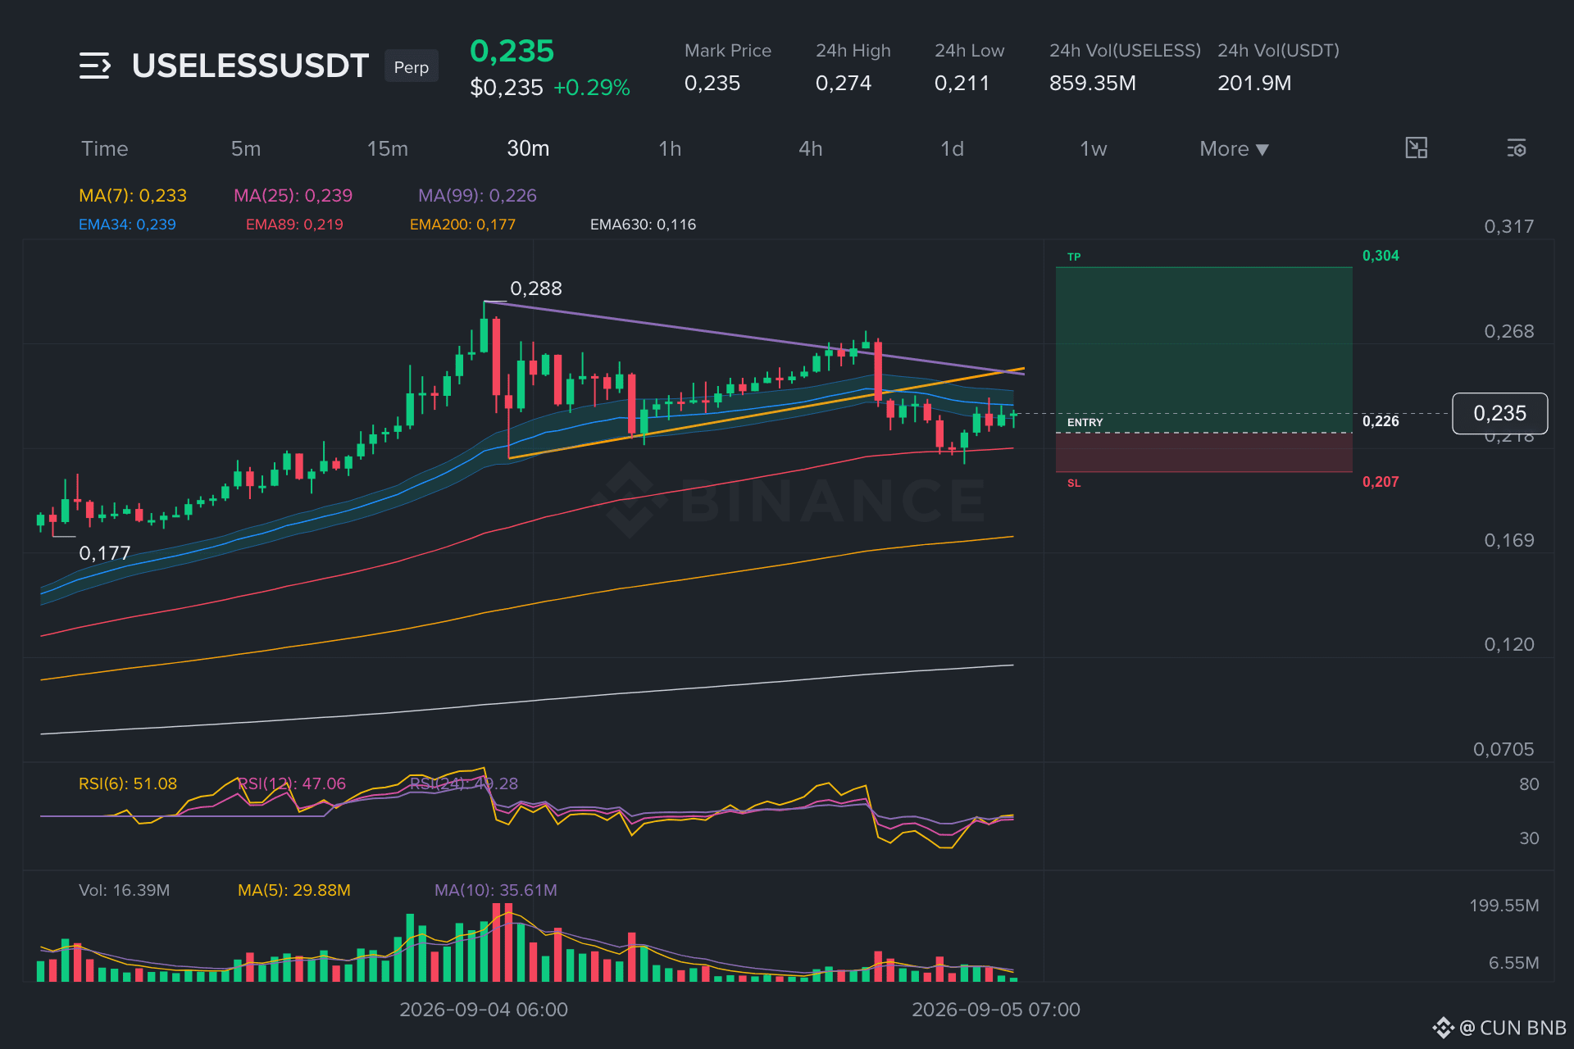Select the 15m timeframe

click(x=387, y=149)
